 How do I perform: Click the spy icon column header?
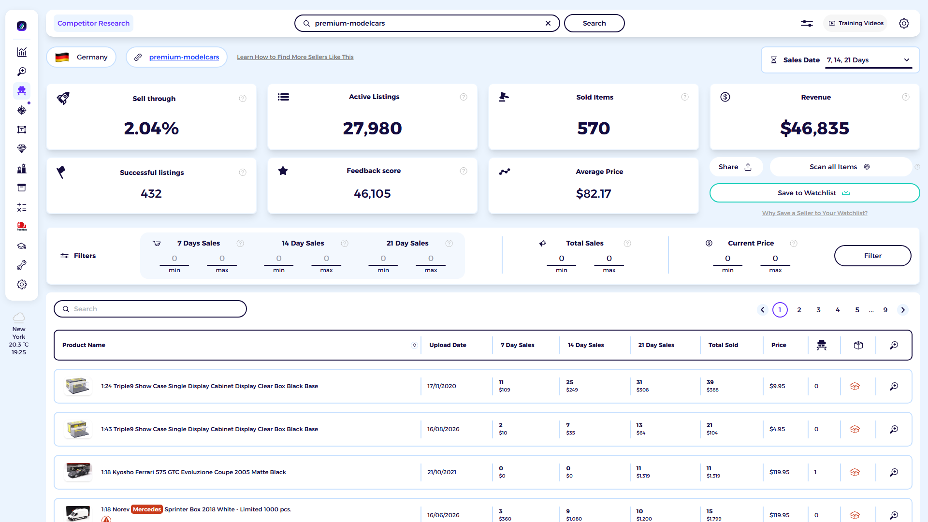tap(822, 345)
